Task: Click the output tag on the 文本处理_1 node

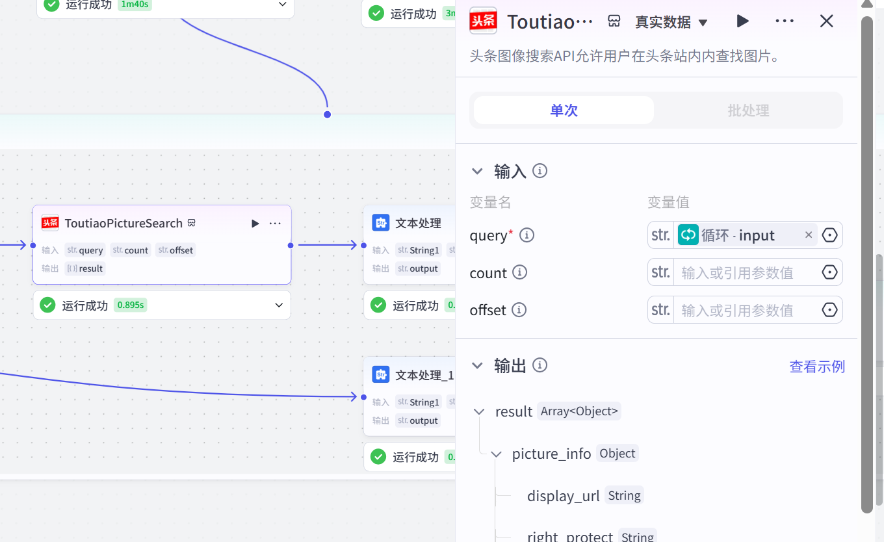Action: (x=418, y=420)
